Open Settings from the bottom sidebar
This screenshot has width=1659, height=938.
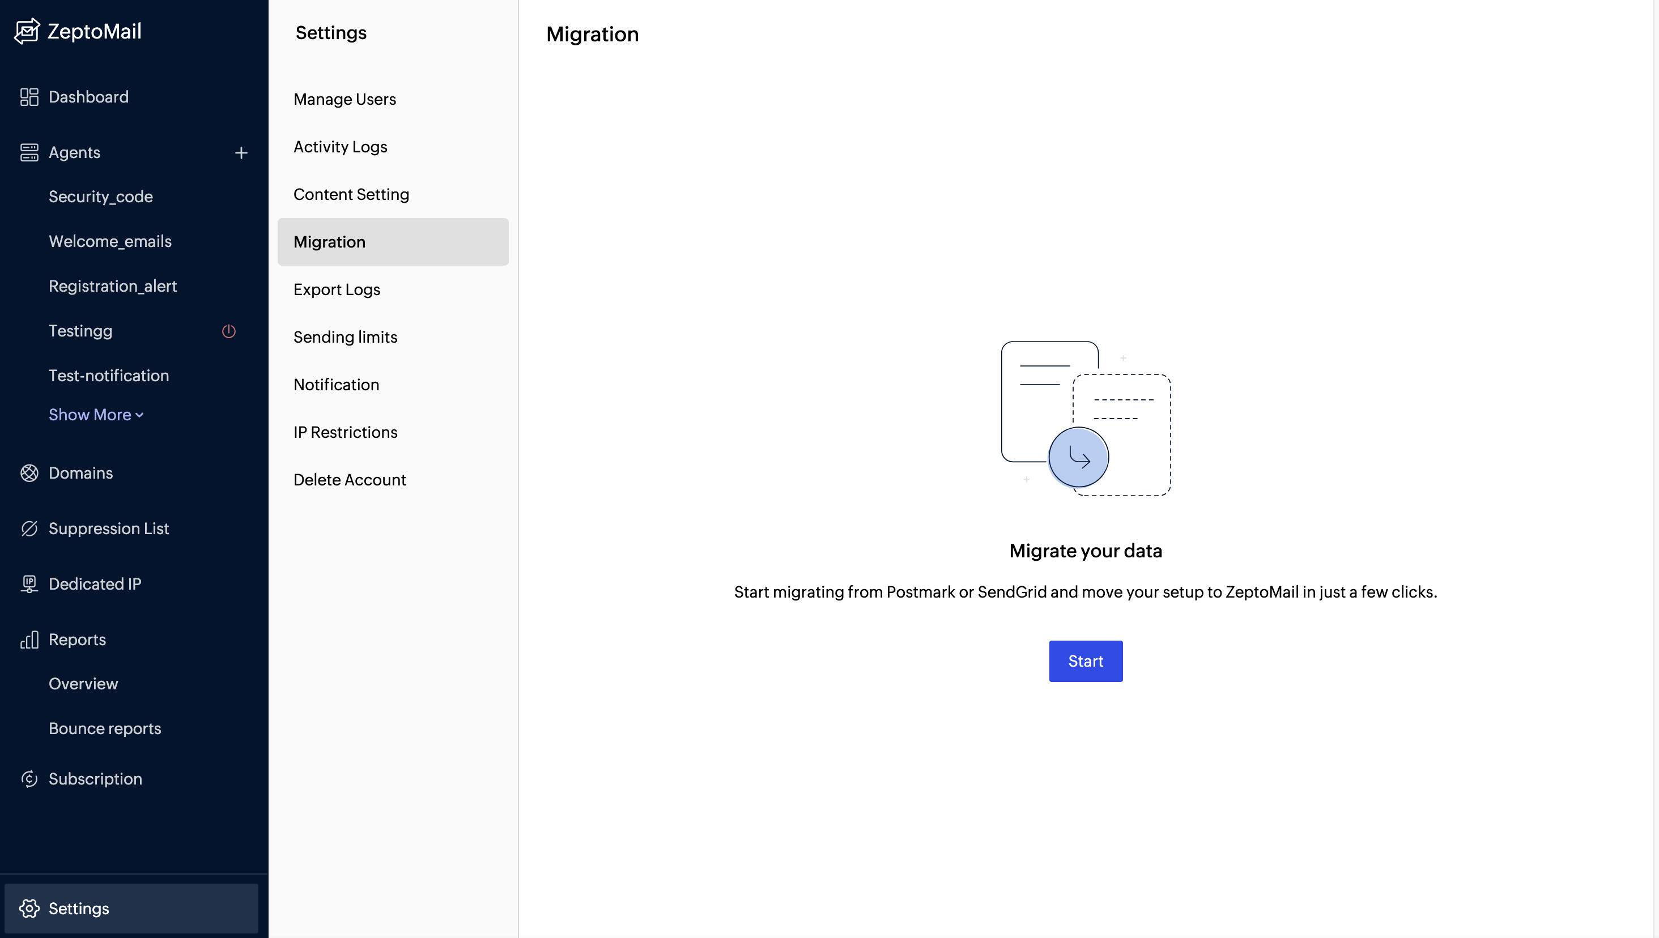point(79,909)
